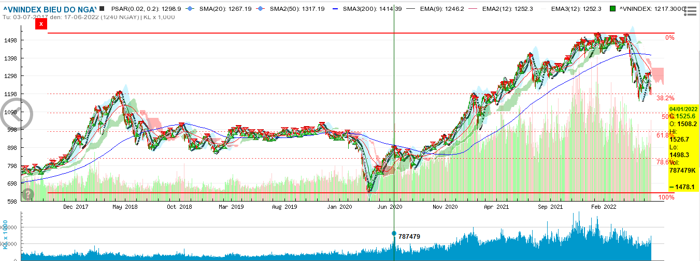
Task: Click the date range subtitle text
Action: [89, 17]
